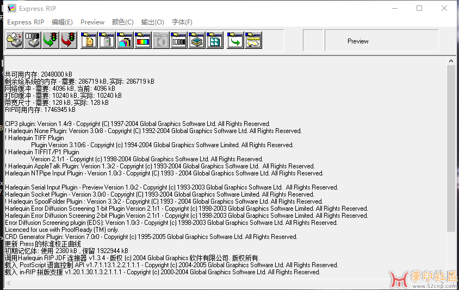Open Device Manager computer tower icon
This screenshot has height=290, width=459.
click(107, 40)
